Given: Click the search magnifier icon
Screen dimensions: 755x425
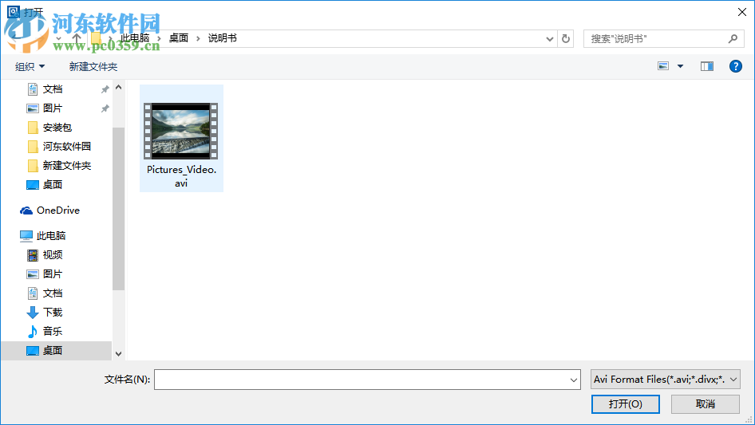Looking at the screenshot, I should [x=733, y=38].
